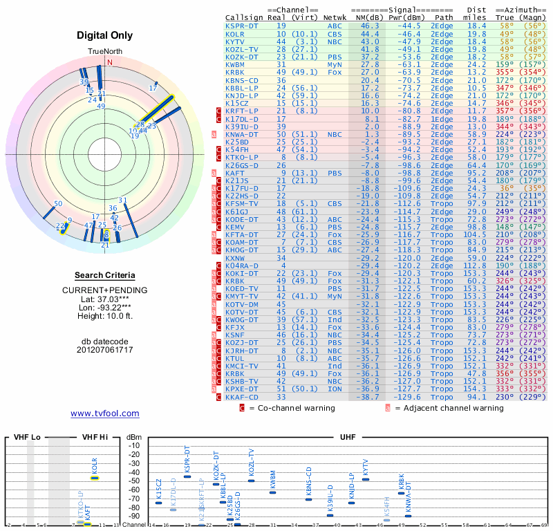The image size is (553, 531).
Task: Open KSPR-DT callsign link in the table
Action: tap(241, 26)
